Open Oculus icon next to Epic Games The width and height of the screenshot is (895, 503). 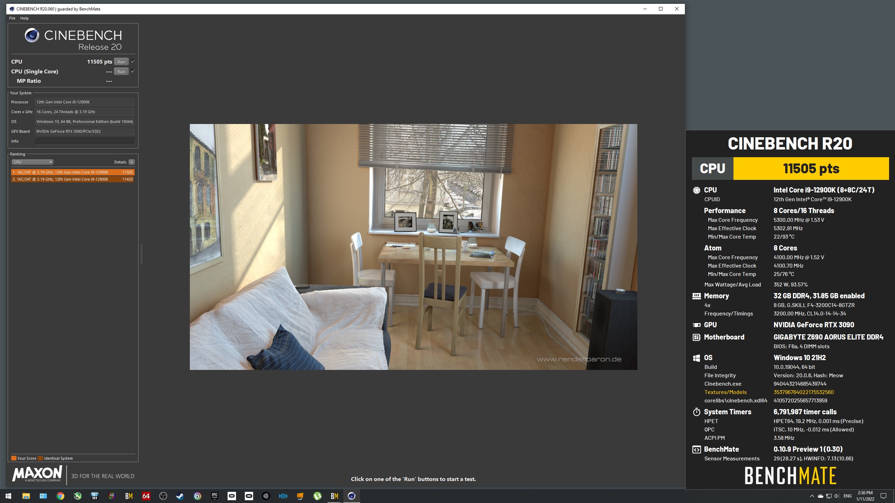pyautogui.click(x=231, y=496)
